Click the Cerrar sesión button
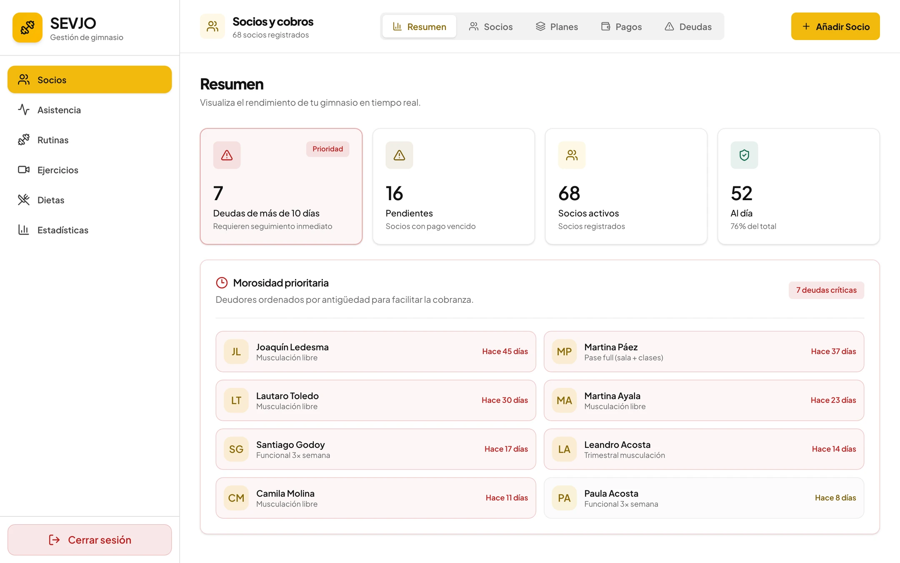 90,540
